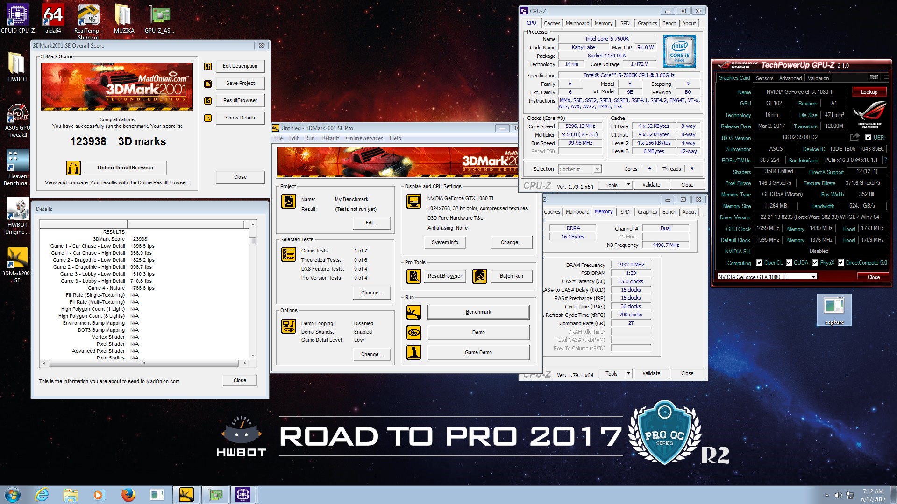Toggle the DirectCompute 5.0 checkbox
This screenshot has width=897, height=504.
tap(840, 263)
